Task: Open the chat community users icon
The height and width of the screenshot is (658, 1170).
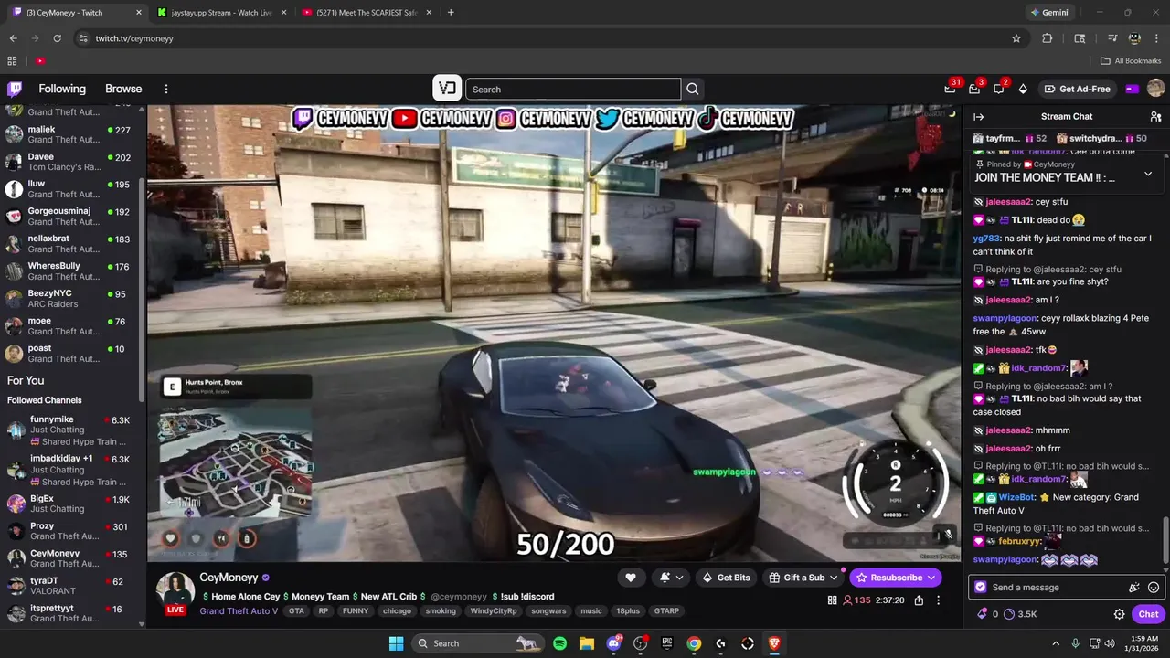Action: coord(1155,116)
